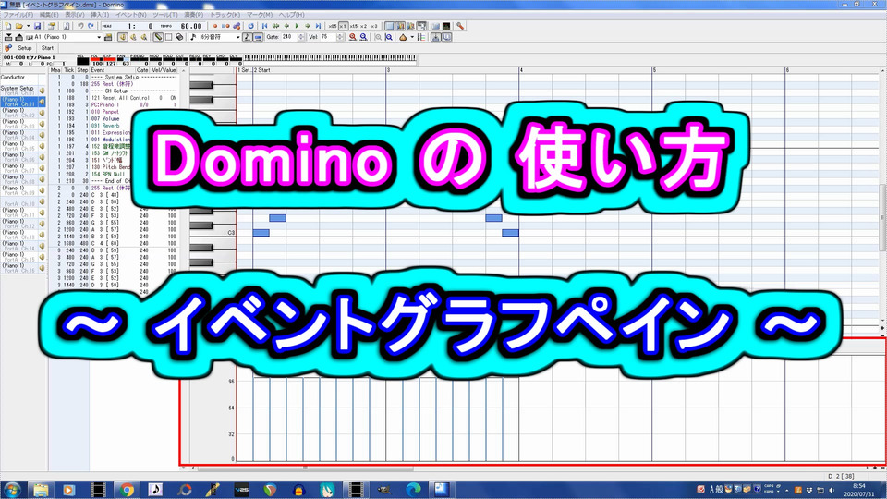Click the Gate value field showing 240
The width and height of the screenshot is (887, 499).
pos(288,37)
